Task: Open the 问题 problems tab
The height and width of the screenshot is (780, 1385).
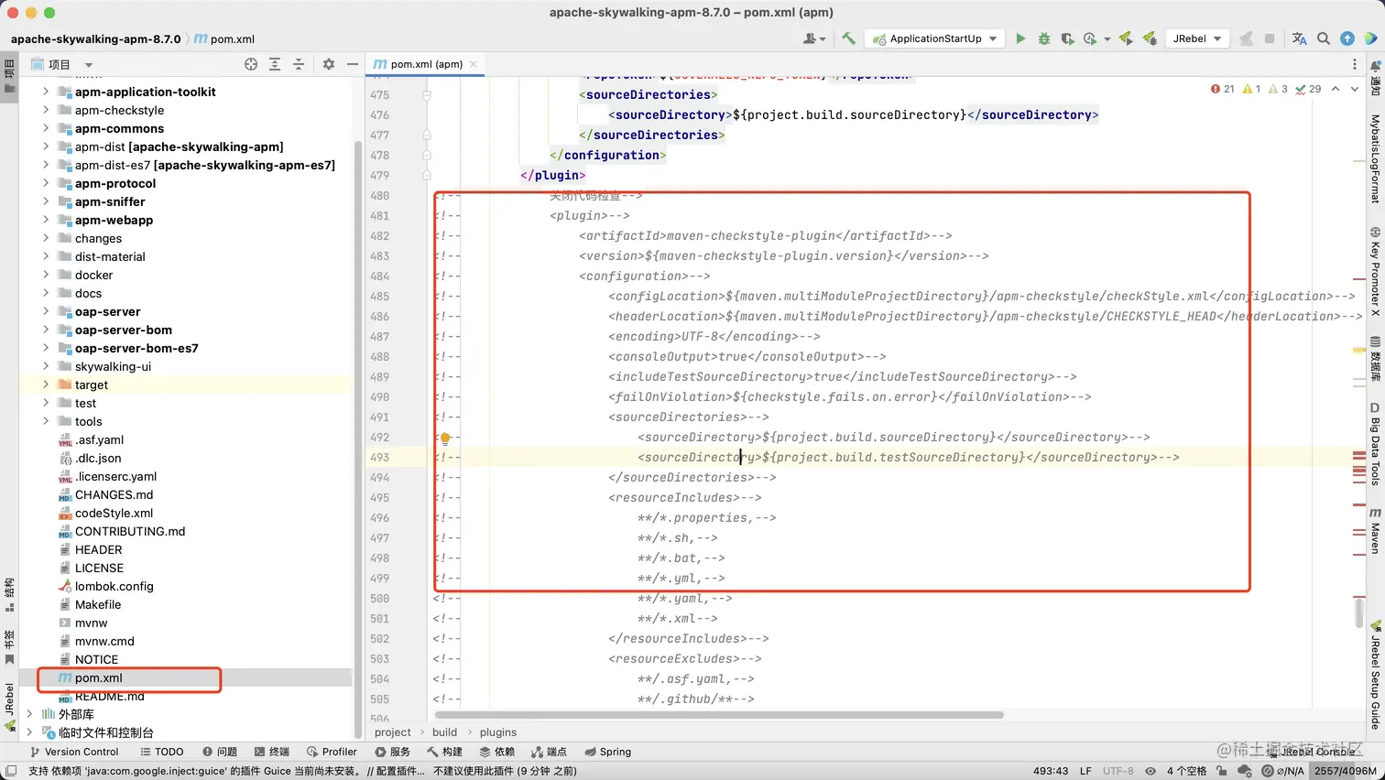Action: [x=220, y=752]
